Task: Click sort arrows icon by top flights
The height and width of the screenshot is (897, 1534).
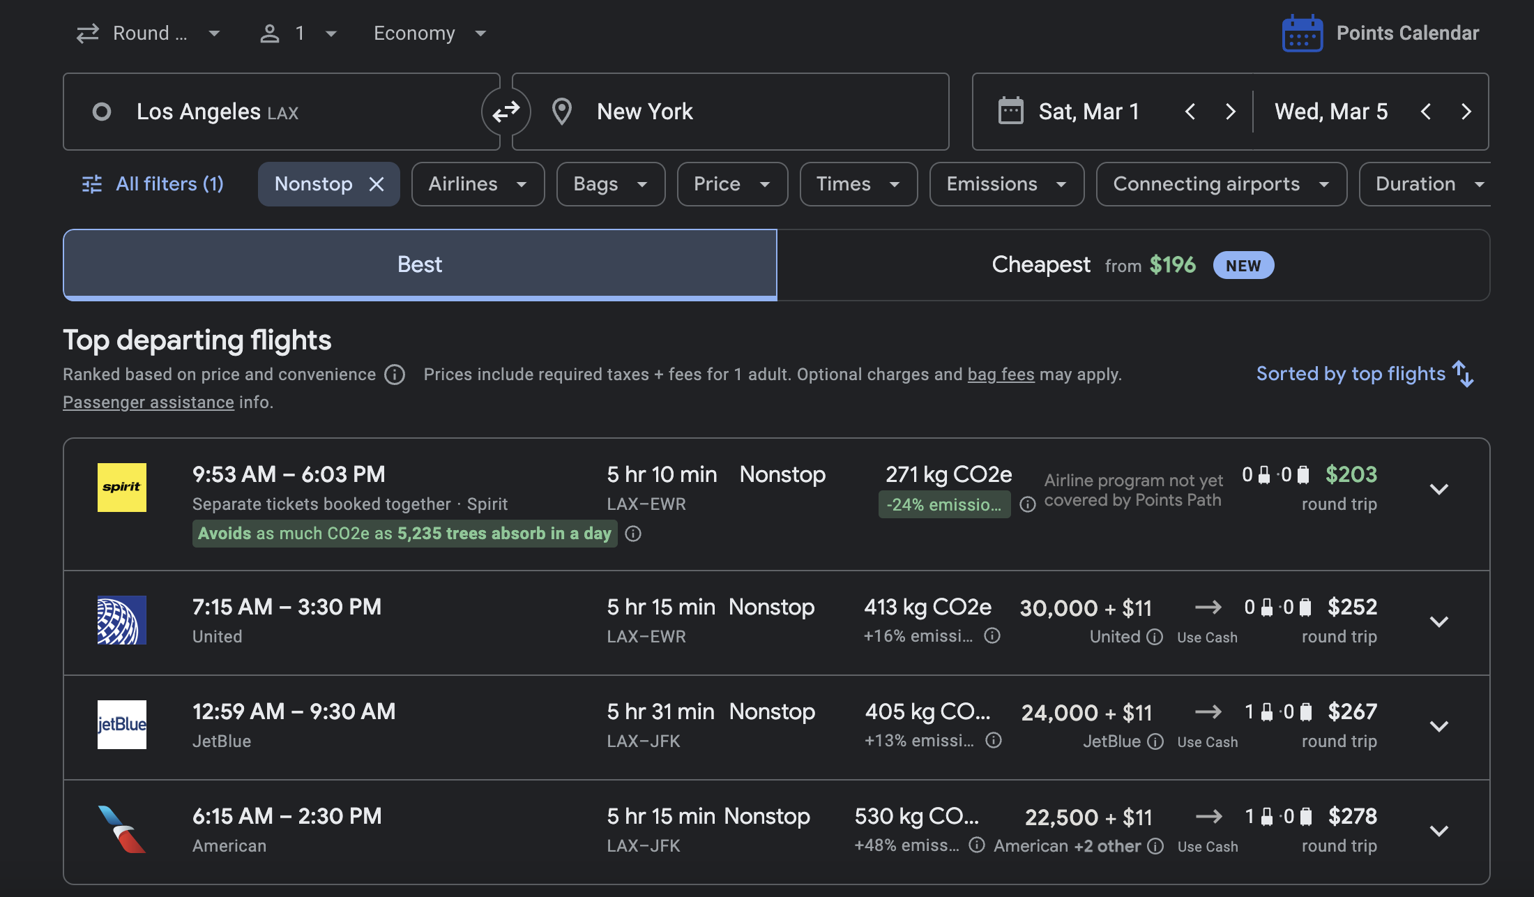Action: click(1463, 374)
